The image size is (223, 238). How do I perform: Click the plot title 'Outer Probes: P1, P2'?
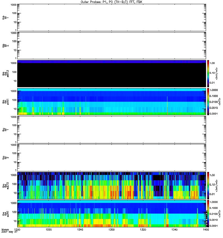pos(111,1)
